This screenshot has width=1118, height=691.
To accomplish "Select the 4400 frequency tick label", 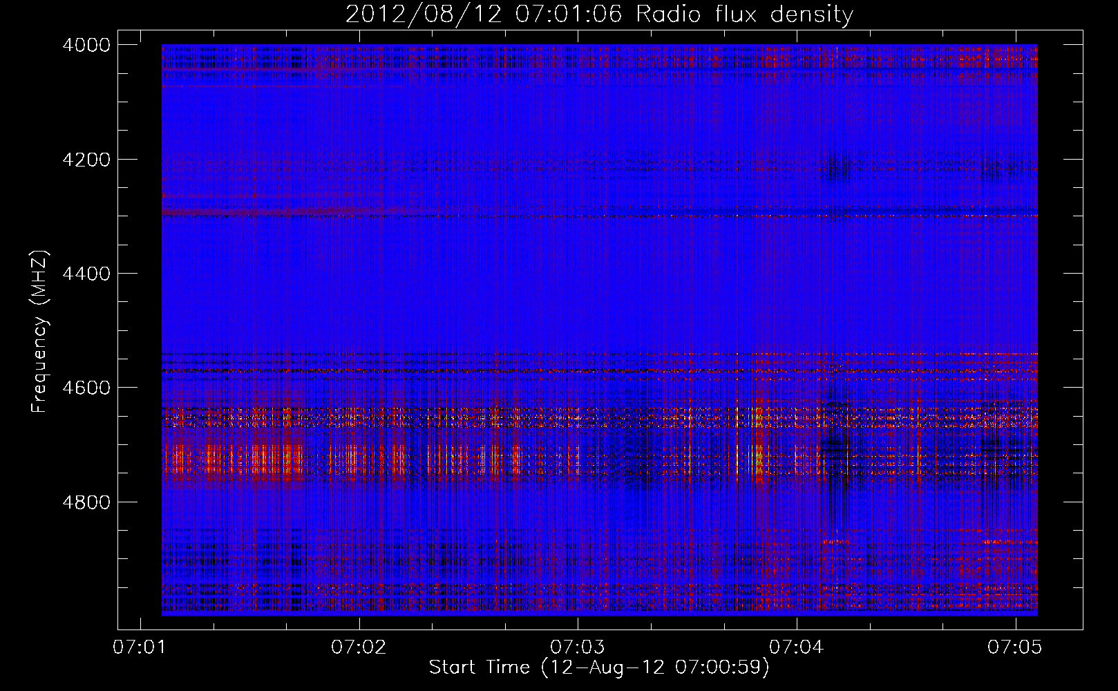I will [x=86, y=274].
